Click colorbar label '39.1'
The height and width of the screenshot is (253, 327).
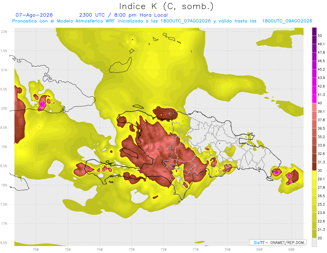[321, 111]
